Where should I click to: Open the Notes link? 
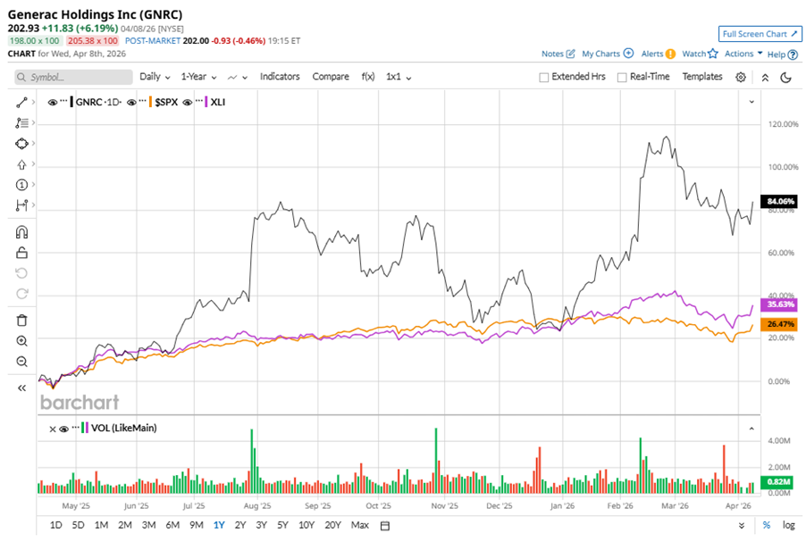(558, 54)
